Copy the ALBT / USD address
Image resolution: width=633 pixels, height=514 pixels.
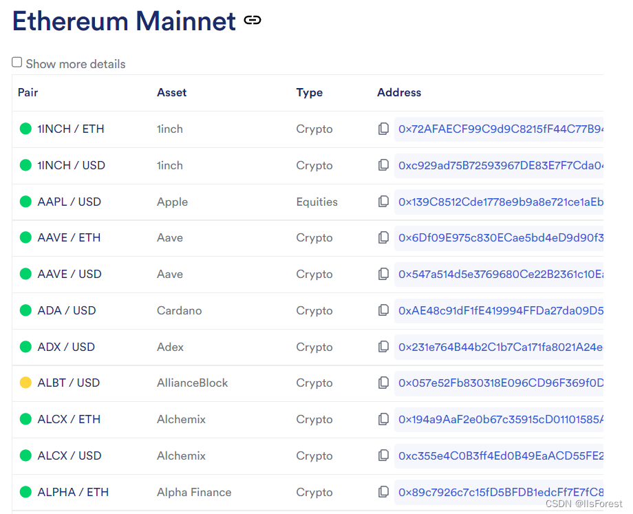[x=383, y=383]
